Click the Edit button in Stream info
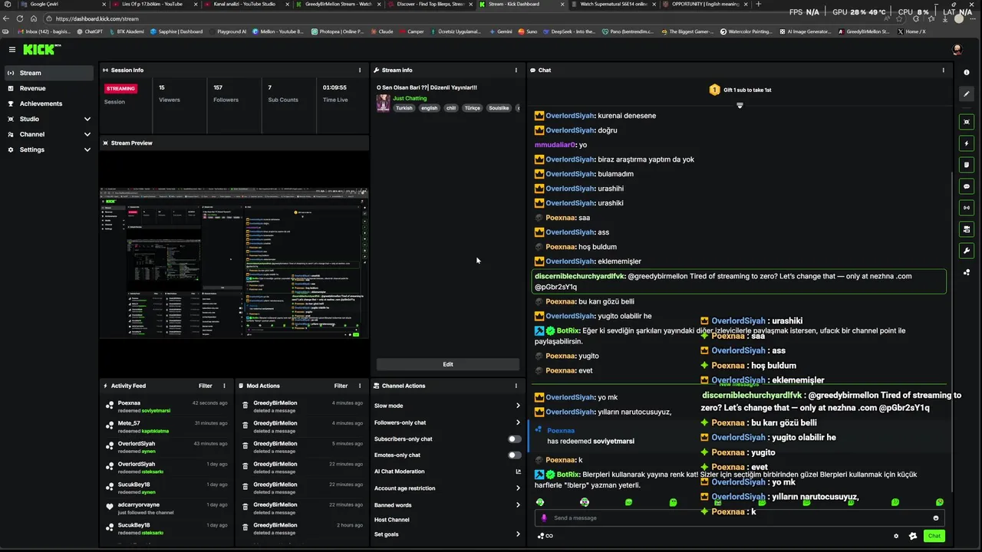982x552 pixels. tap(448, 364)
